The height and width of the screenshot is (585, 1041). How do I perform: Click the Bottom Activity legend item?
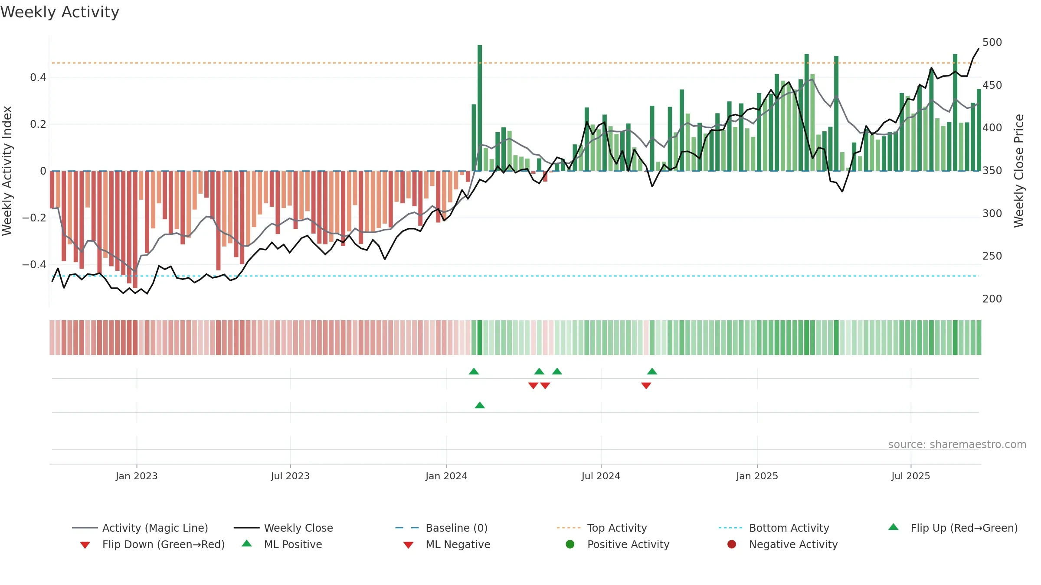[x=774, y=528]
